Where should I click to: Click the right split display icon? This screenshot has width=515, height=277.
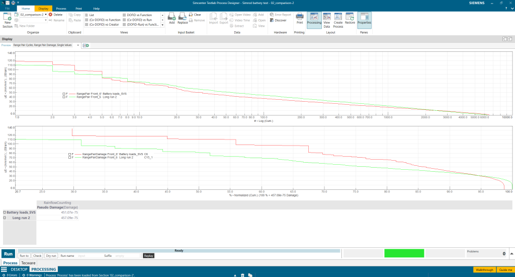point(510,39)
